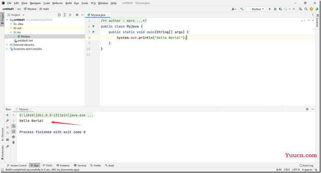Image resolution: width=321 pixels, height=173 pixels.
Task: Expand the folded comment on line 1
Action: click(99, 21)
